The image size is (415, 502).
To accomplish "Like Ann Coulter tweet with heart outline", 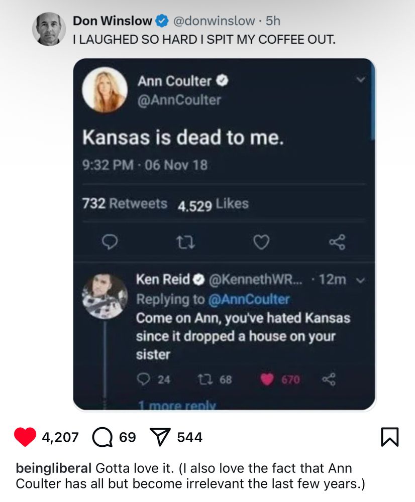I will pyautogui.click(x=261, y=242).
